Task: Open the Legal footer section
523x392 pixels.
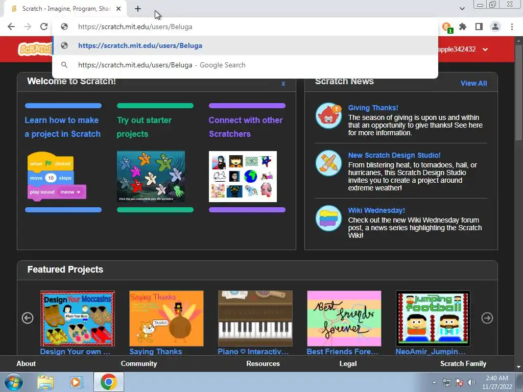Action: (348, 363)
